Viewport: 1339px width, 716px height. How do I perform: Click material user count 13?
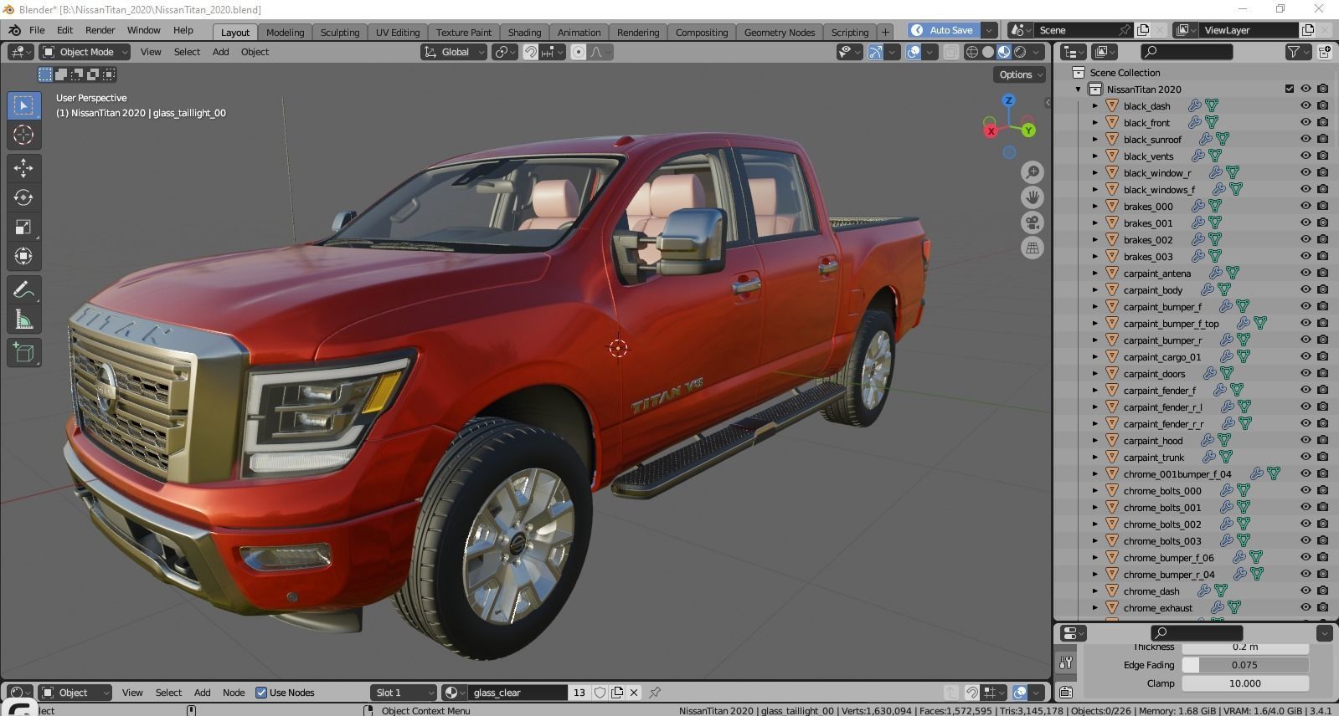point(579,693)
